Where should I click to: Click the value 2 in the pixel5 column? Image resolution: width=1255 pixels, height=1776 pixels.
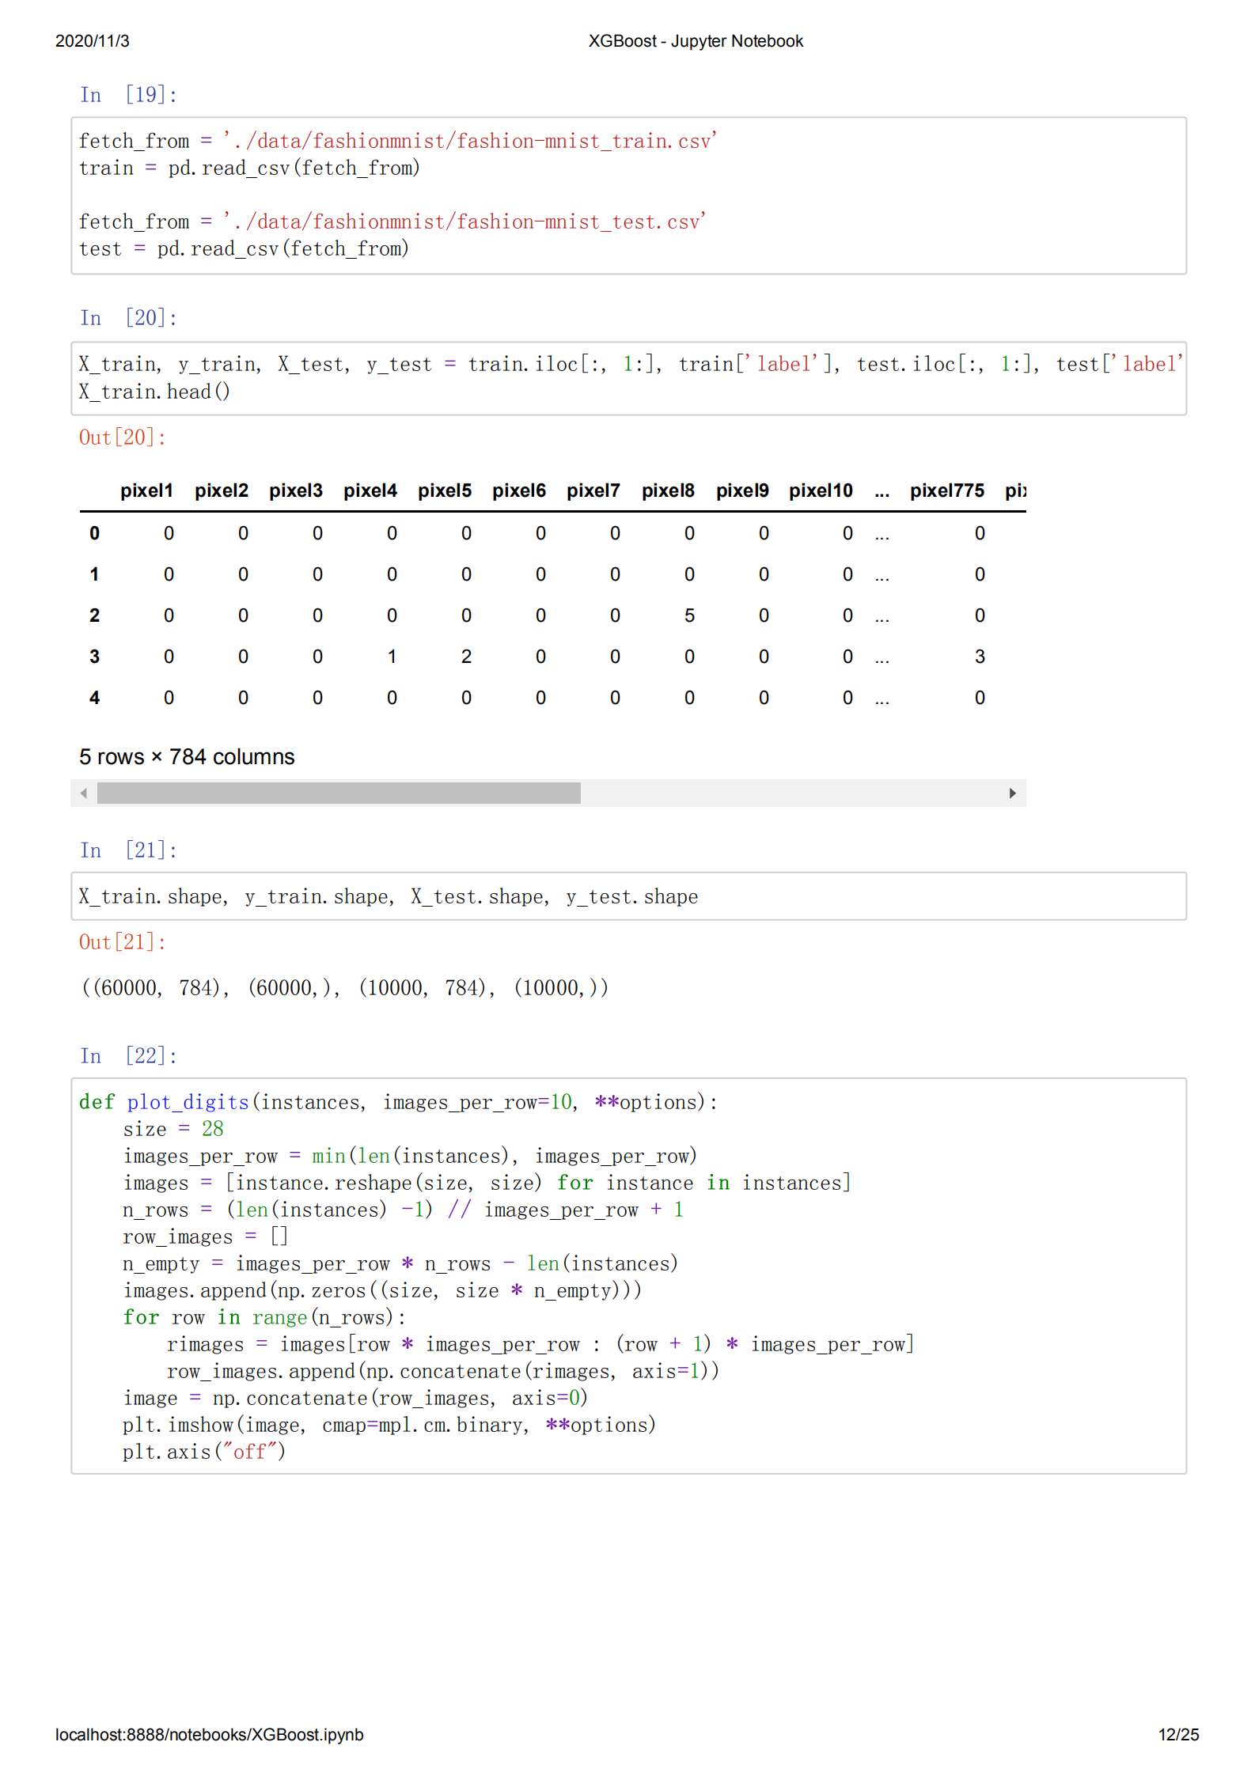coord(466,657)
